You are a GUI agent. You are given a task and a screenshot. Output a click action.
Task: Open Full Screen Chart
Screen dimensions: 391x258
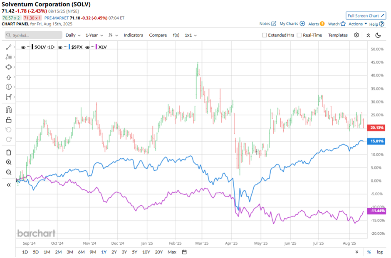(366, 16)
